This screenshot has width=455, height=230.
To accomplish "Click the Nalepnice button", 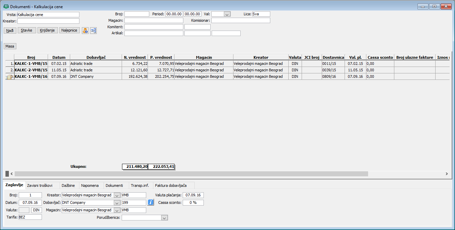I will pos(70,30).
